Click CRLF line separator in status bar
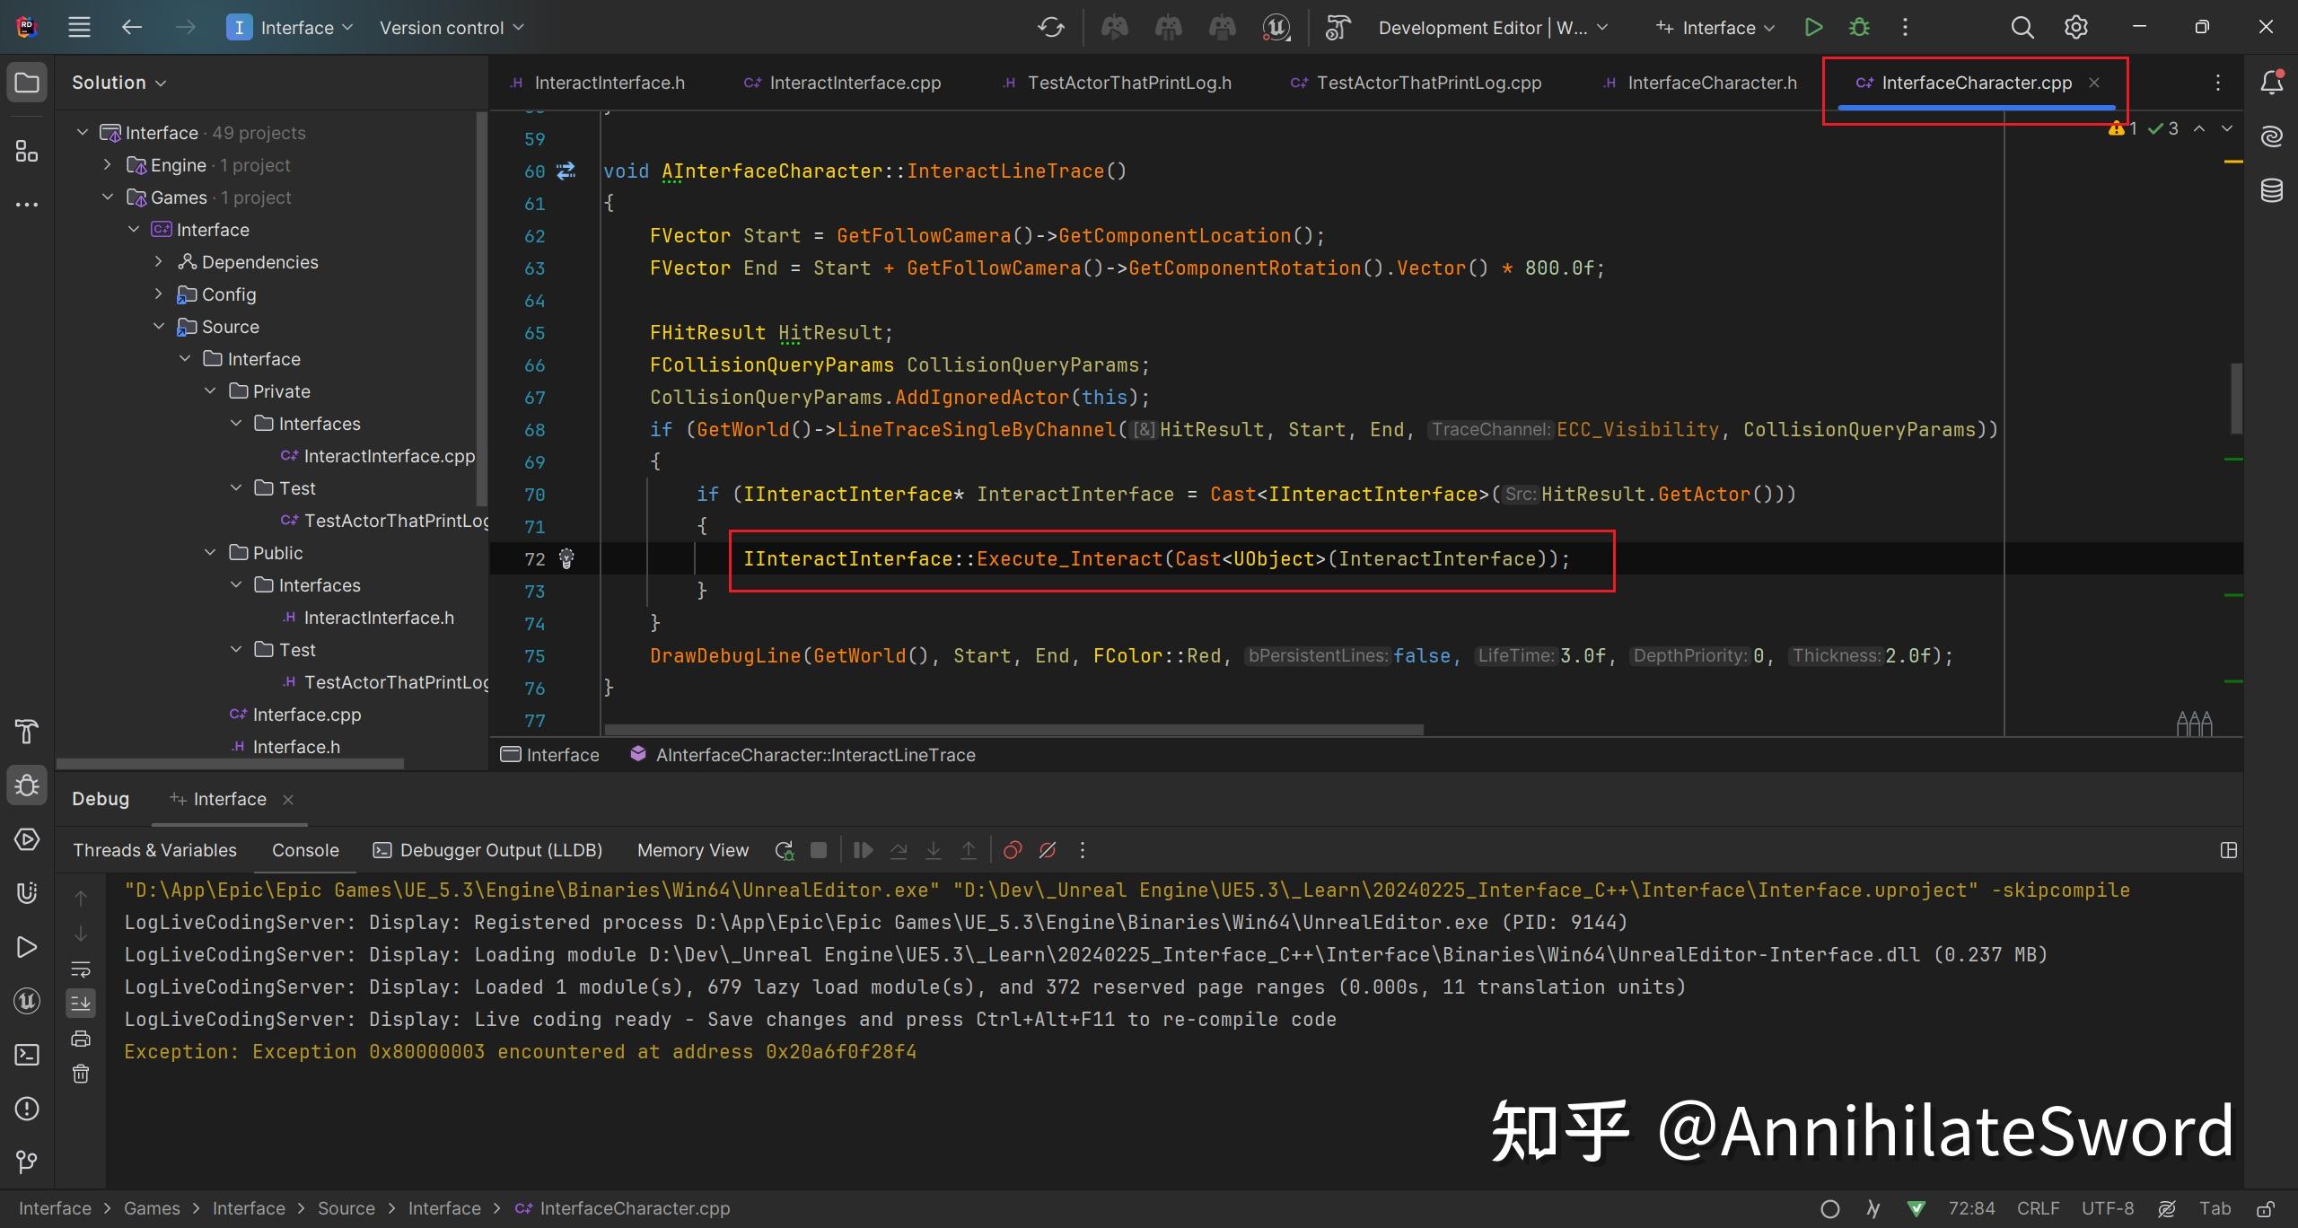 (2038, 1208)
